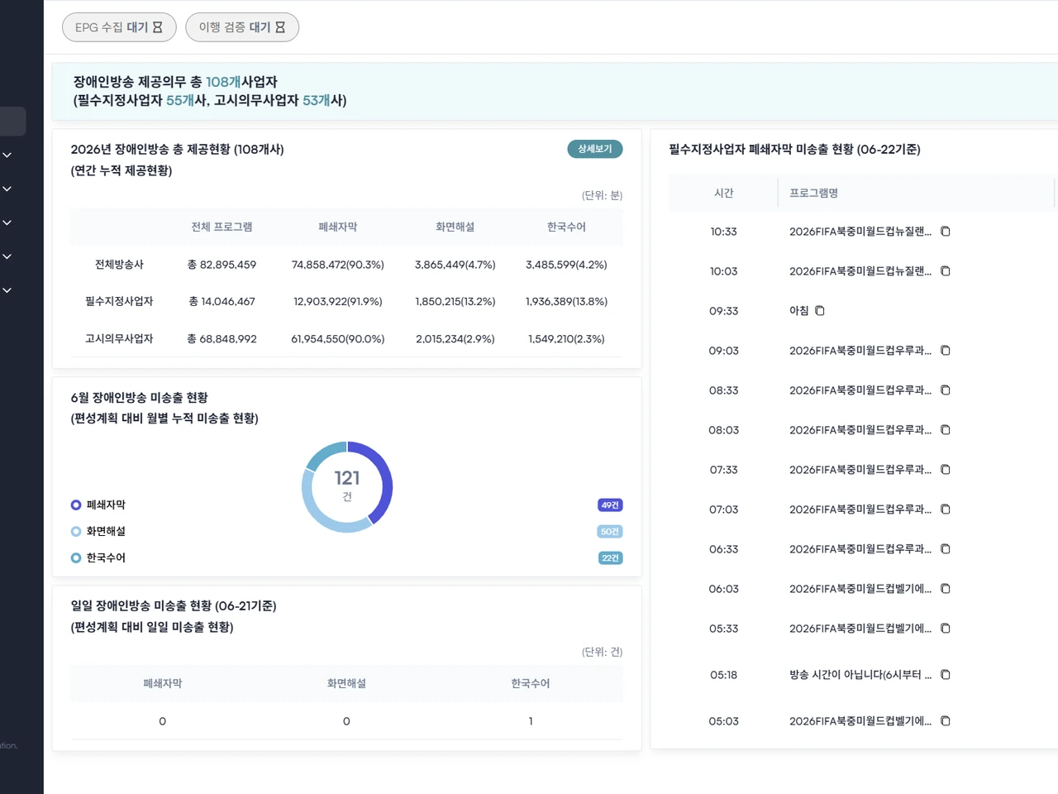Click the 108개 provider count in banner
This screenshot has height=794, width=1058.
click(223, 82)
